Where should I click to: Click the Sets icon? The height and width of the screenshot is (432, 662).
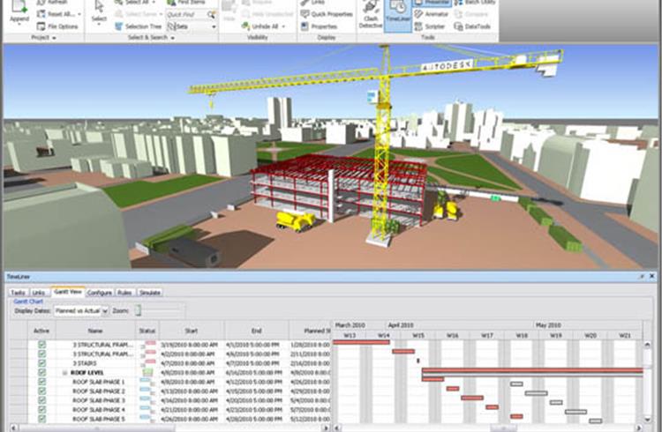point(172,26)
